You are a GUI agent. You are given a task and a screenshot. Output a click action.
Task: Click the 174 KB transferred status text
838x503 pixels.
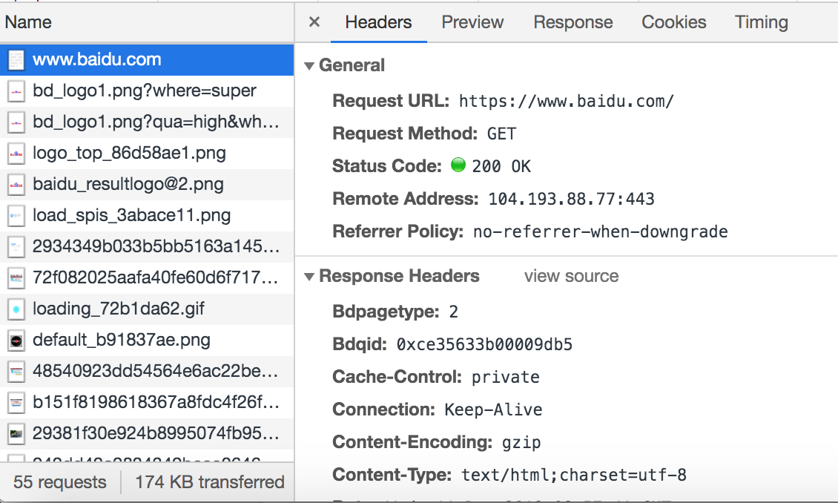[209, 481]
